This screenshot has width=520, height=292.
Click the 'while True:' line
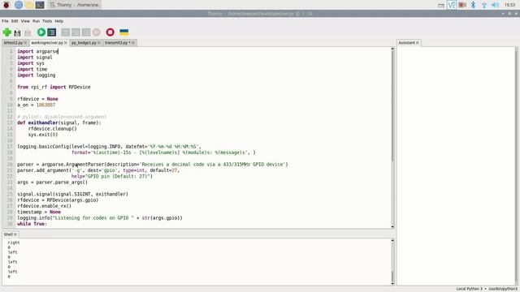pos(32,224)
